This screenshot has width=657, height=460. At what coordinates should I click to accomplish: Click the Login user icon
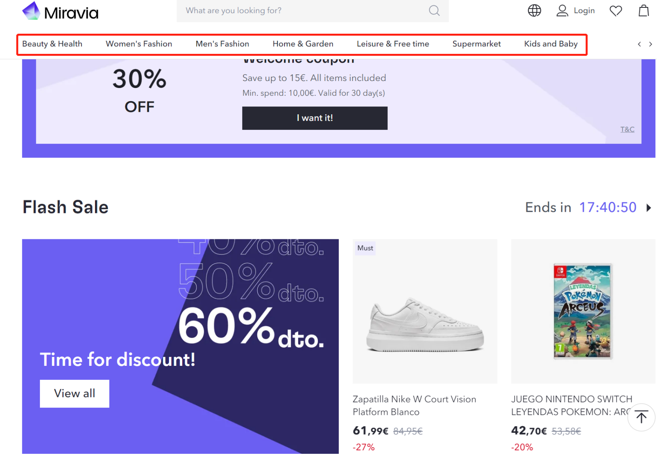click(x=562, y=11)
